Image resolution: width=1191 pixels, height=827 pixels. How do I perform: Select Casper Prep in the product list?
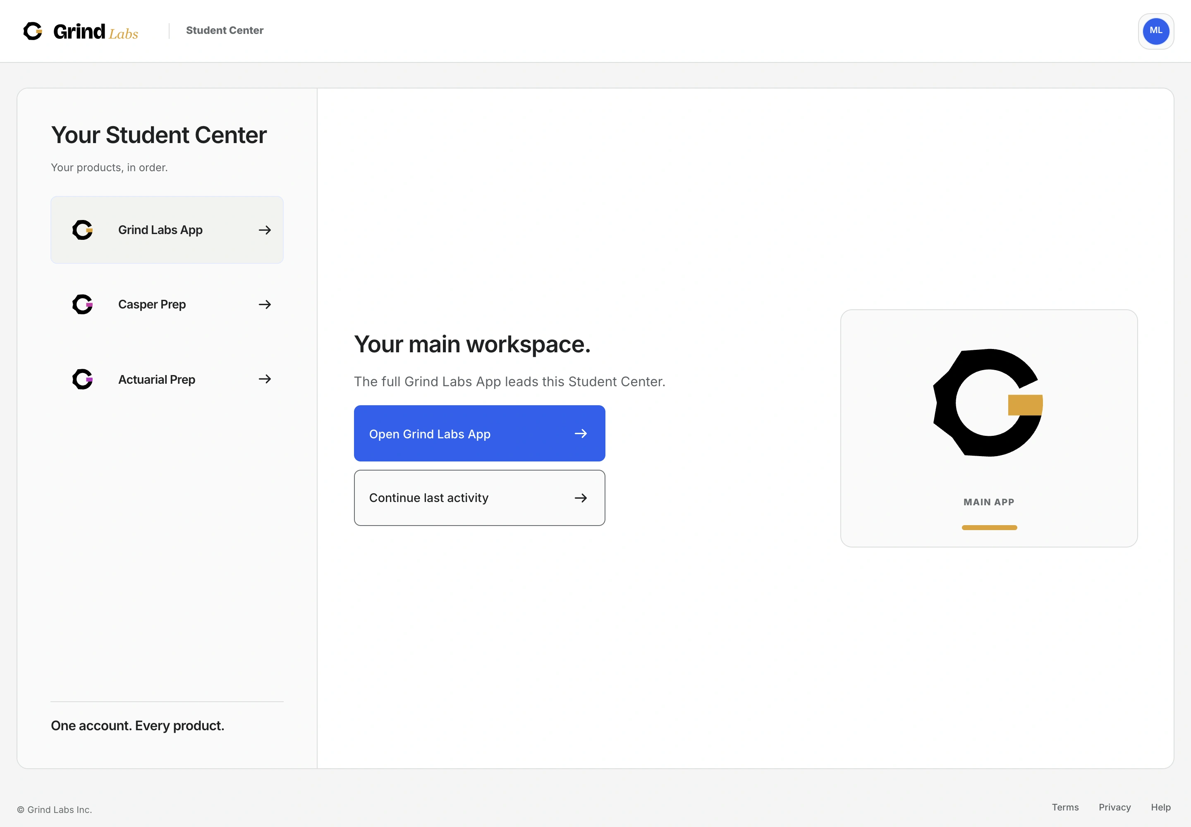[x=167, y=305]
